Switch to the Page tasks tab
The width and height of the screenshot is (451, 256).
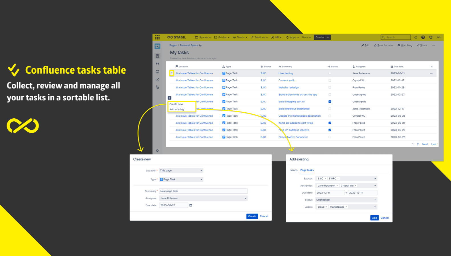pyautogui.click(x=307, y=170)
